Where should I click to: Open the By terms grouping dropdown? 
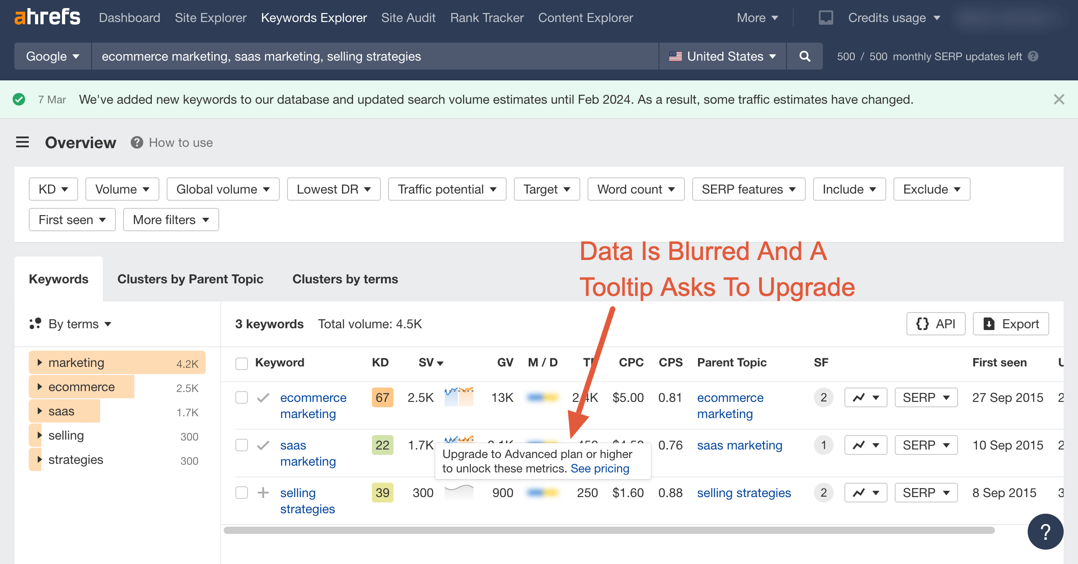pyautogui.click(x=80, y=324)
